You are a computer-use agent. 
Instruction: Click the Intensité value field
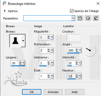point(71,63)
